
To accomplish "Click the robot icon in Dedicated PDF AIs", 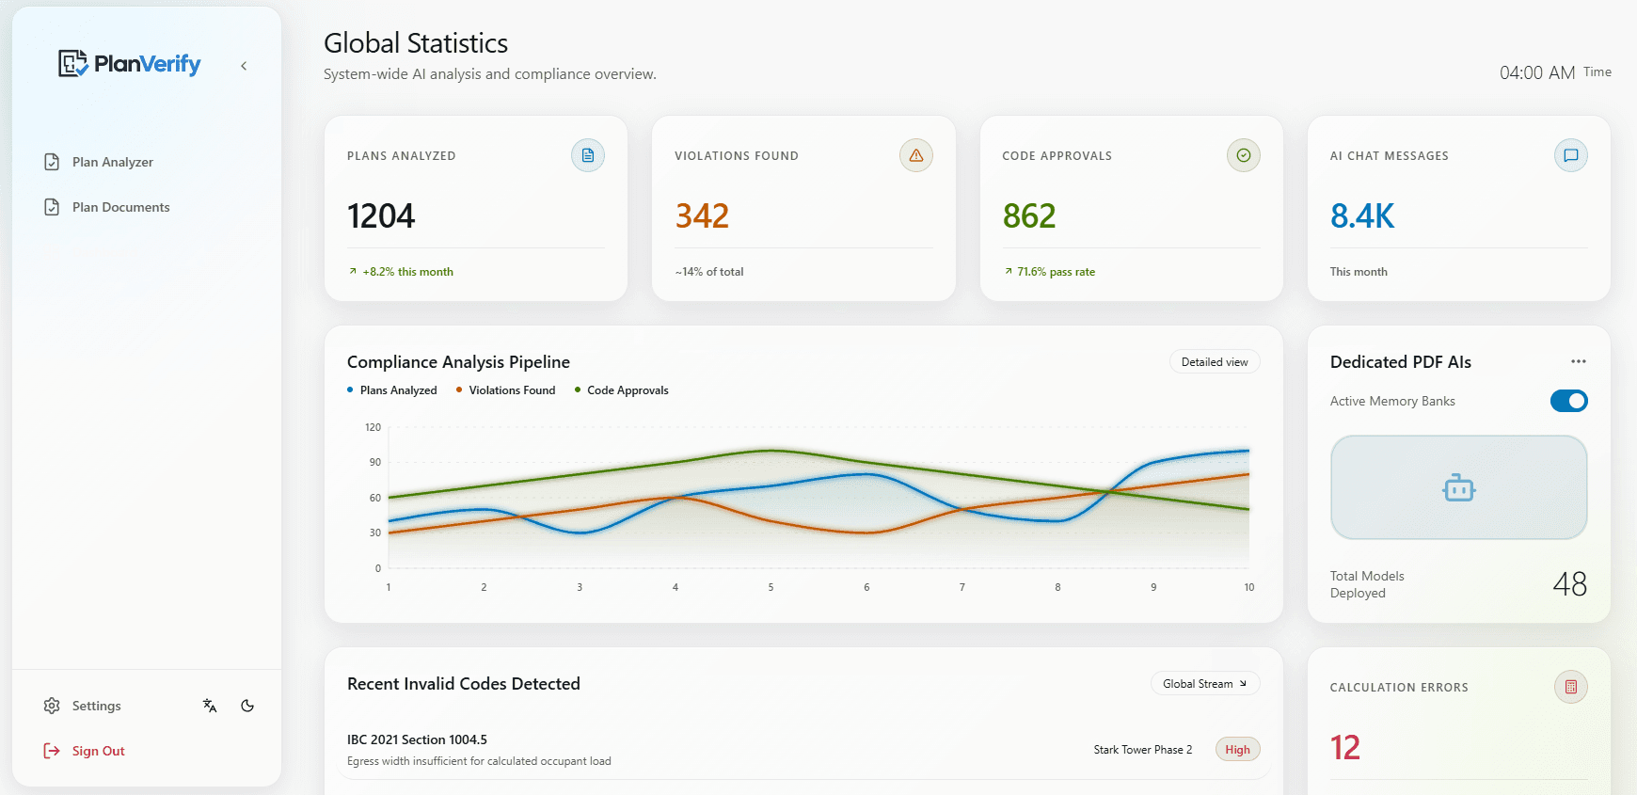I will (x=1459, y=487).
